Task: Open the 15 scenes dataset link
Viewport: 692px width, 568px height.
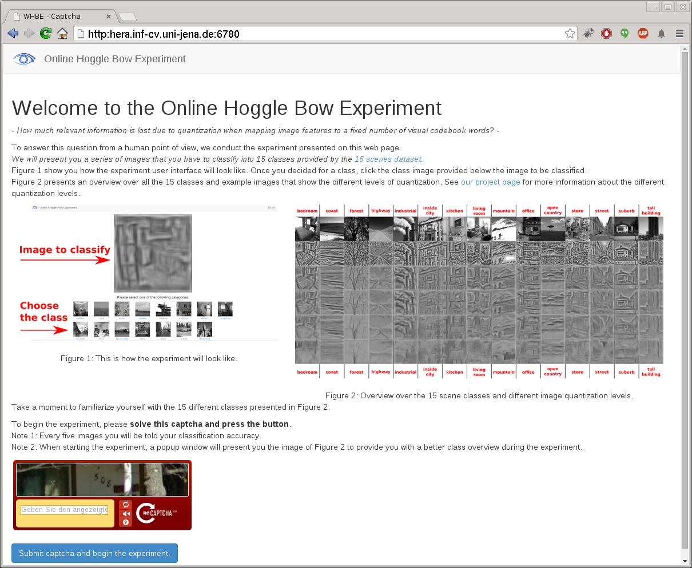Action: tap(387, 159)
